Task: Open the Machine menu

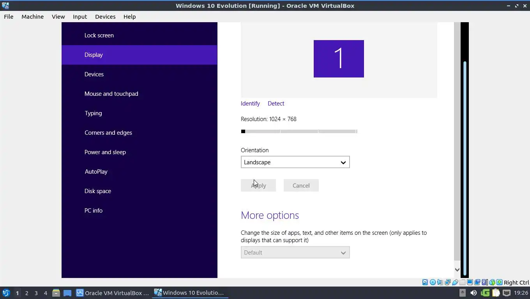Action: click(32, 17)
